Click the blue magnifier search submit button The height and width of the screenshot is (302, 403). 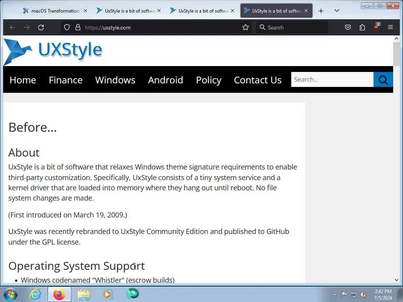tap(383, 79)
